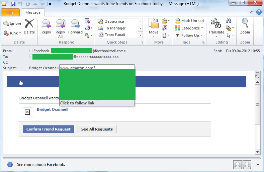Click Undo in Quick Access Toolbar
Image resolution: width=264 pixels, height=172 pixels.
coord(20,4)
